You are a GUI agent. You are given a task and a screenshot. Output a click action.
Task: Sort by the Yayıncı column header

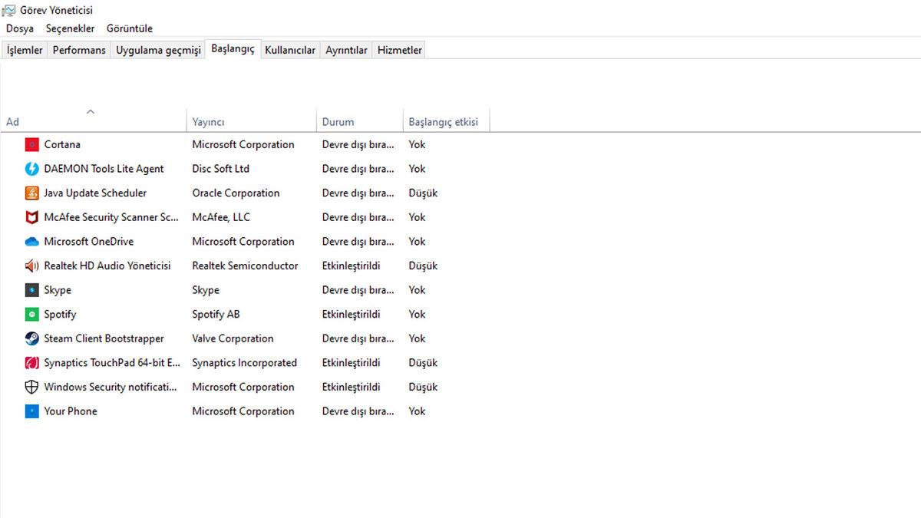click(208, 121)
